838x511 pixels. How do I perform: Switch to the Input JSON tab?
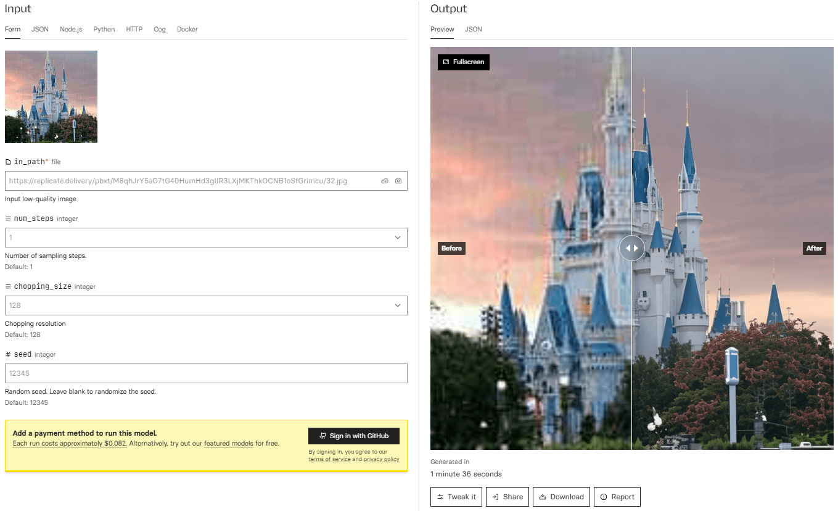click(x=40, y=29)
